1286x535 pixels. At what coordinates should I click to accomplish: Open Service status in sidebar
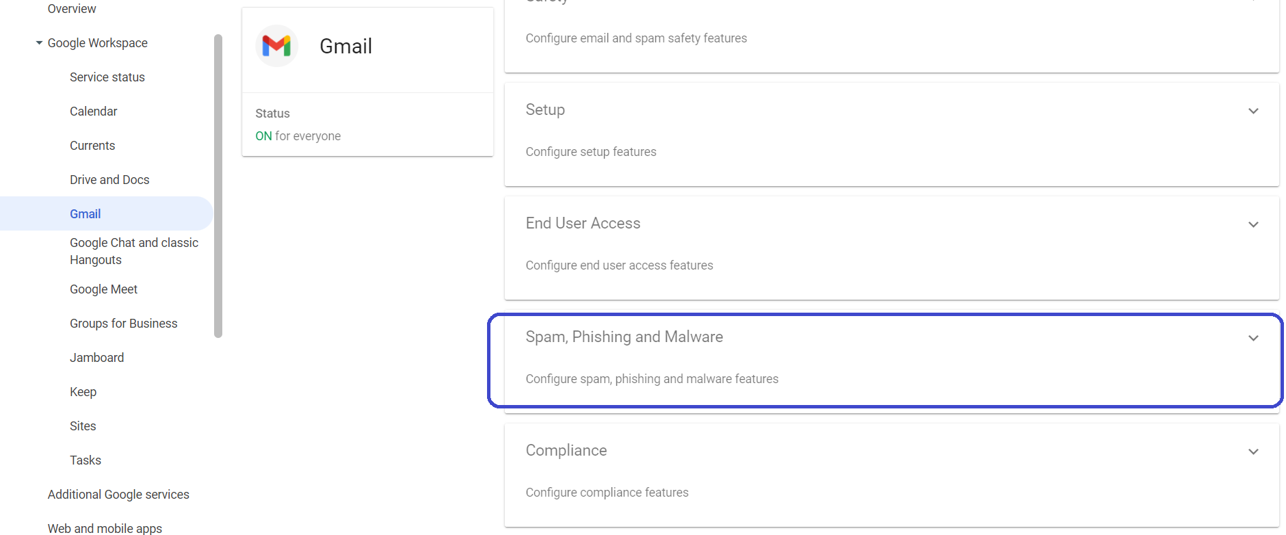click(107, 77)
